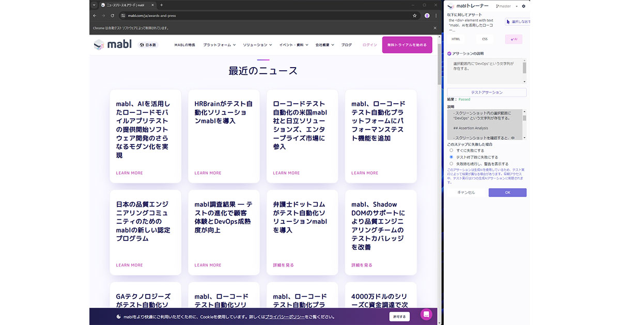Choose 失敗時も継続し、警告を表示する option
Screen dimensions: 620x325
pos(451,164)
